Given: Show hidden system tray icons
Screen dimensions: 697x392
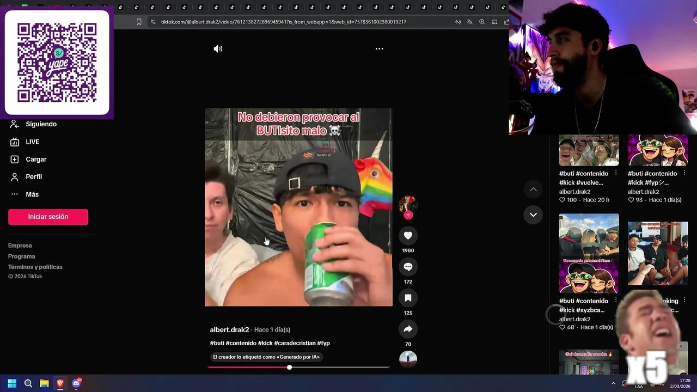Looking at the screenshot, I should pyautogui.click(x=613, y=383).
